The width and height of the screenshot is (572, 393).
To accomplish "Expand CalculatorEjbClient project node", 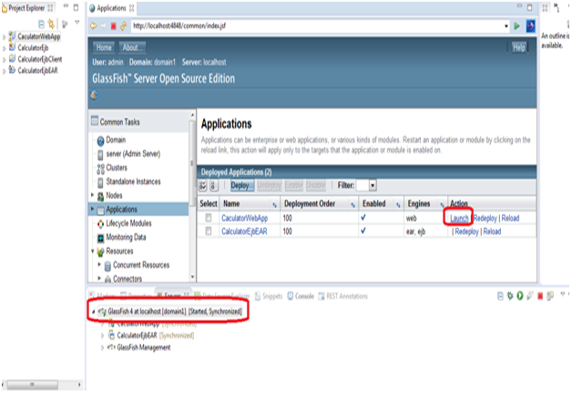I will coord(4,59).
